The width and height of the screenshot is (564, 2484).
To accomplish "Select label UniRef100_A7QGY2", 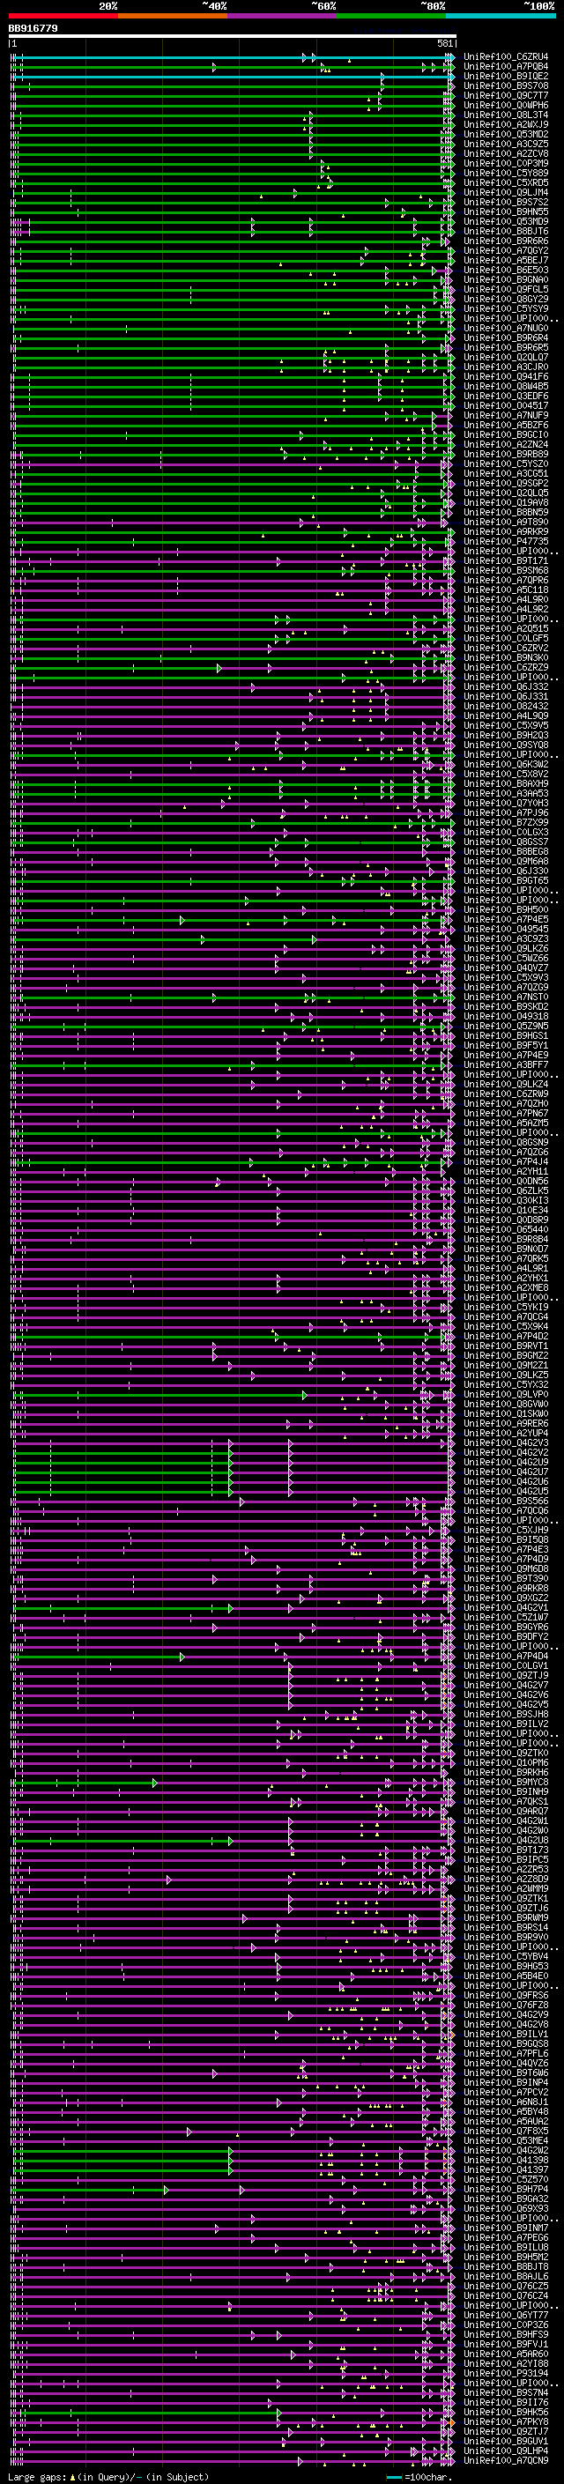I will click(x=506, y=251).
